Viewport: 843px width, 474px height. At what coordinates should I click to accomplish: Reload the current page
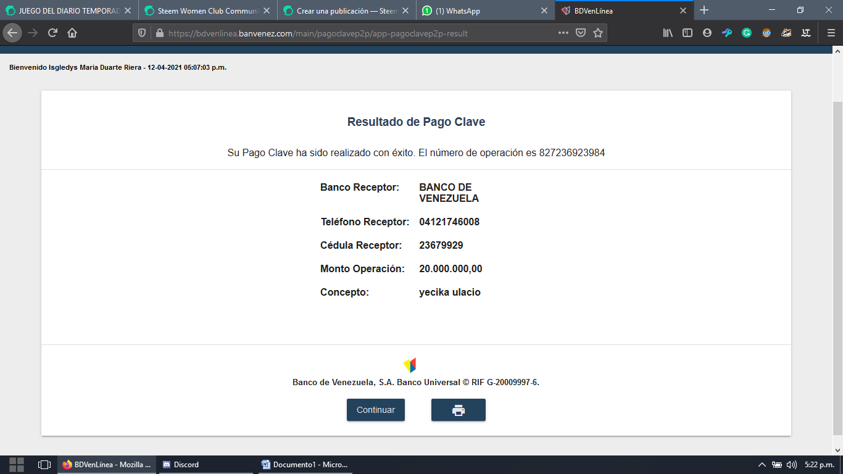[x=52, y=33]
